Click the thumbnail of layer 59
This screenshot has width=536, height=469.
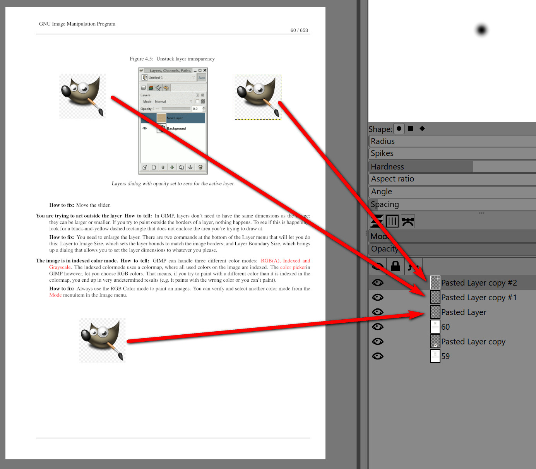[435, 356]
